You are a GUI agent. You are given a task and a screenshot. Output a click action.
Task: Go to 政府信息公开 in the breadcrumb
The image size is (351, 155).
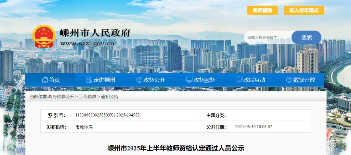61,97
